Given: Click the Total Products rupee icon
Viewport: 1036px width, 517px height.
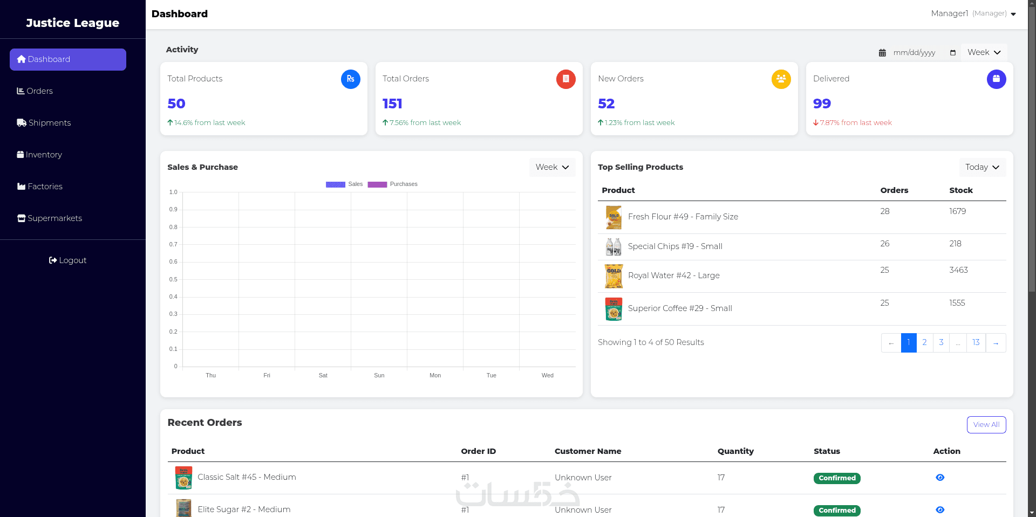Looking at the screenshot, I should tap(351, 79).
